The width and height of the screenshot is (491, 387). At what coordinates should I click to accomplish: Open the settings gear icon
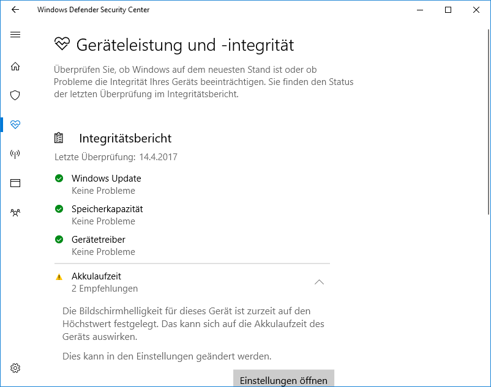click(15, 368)
